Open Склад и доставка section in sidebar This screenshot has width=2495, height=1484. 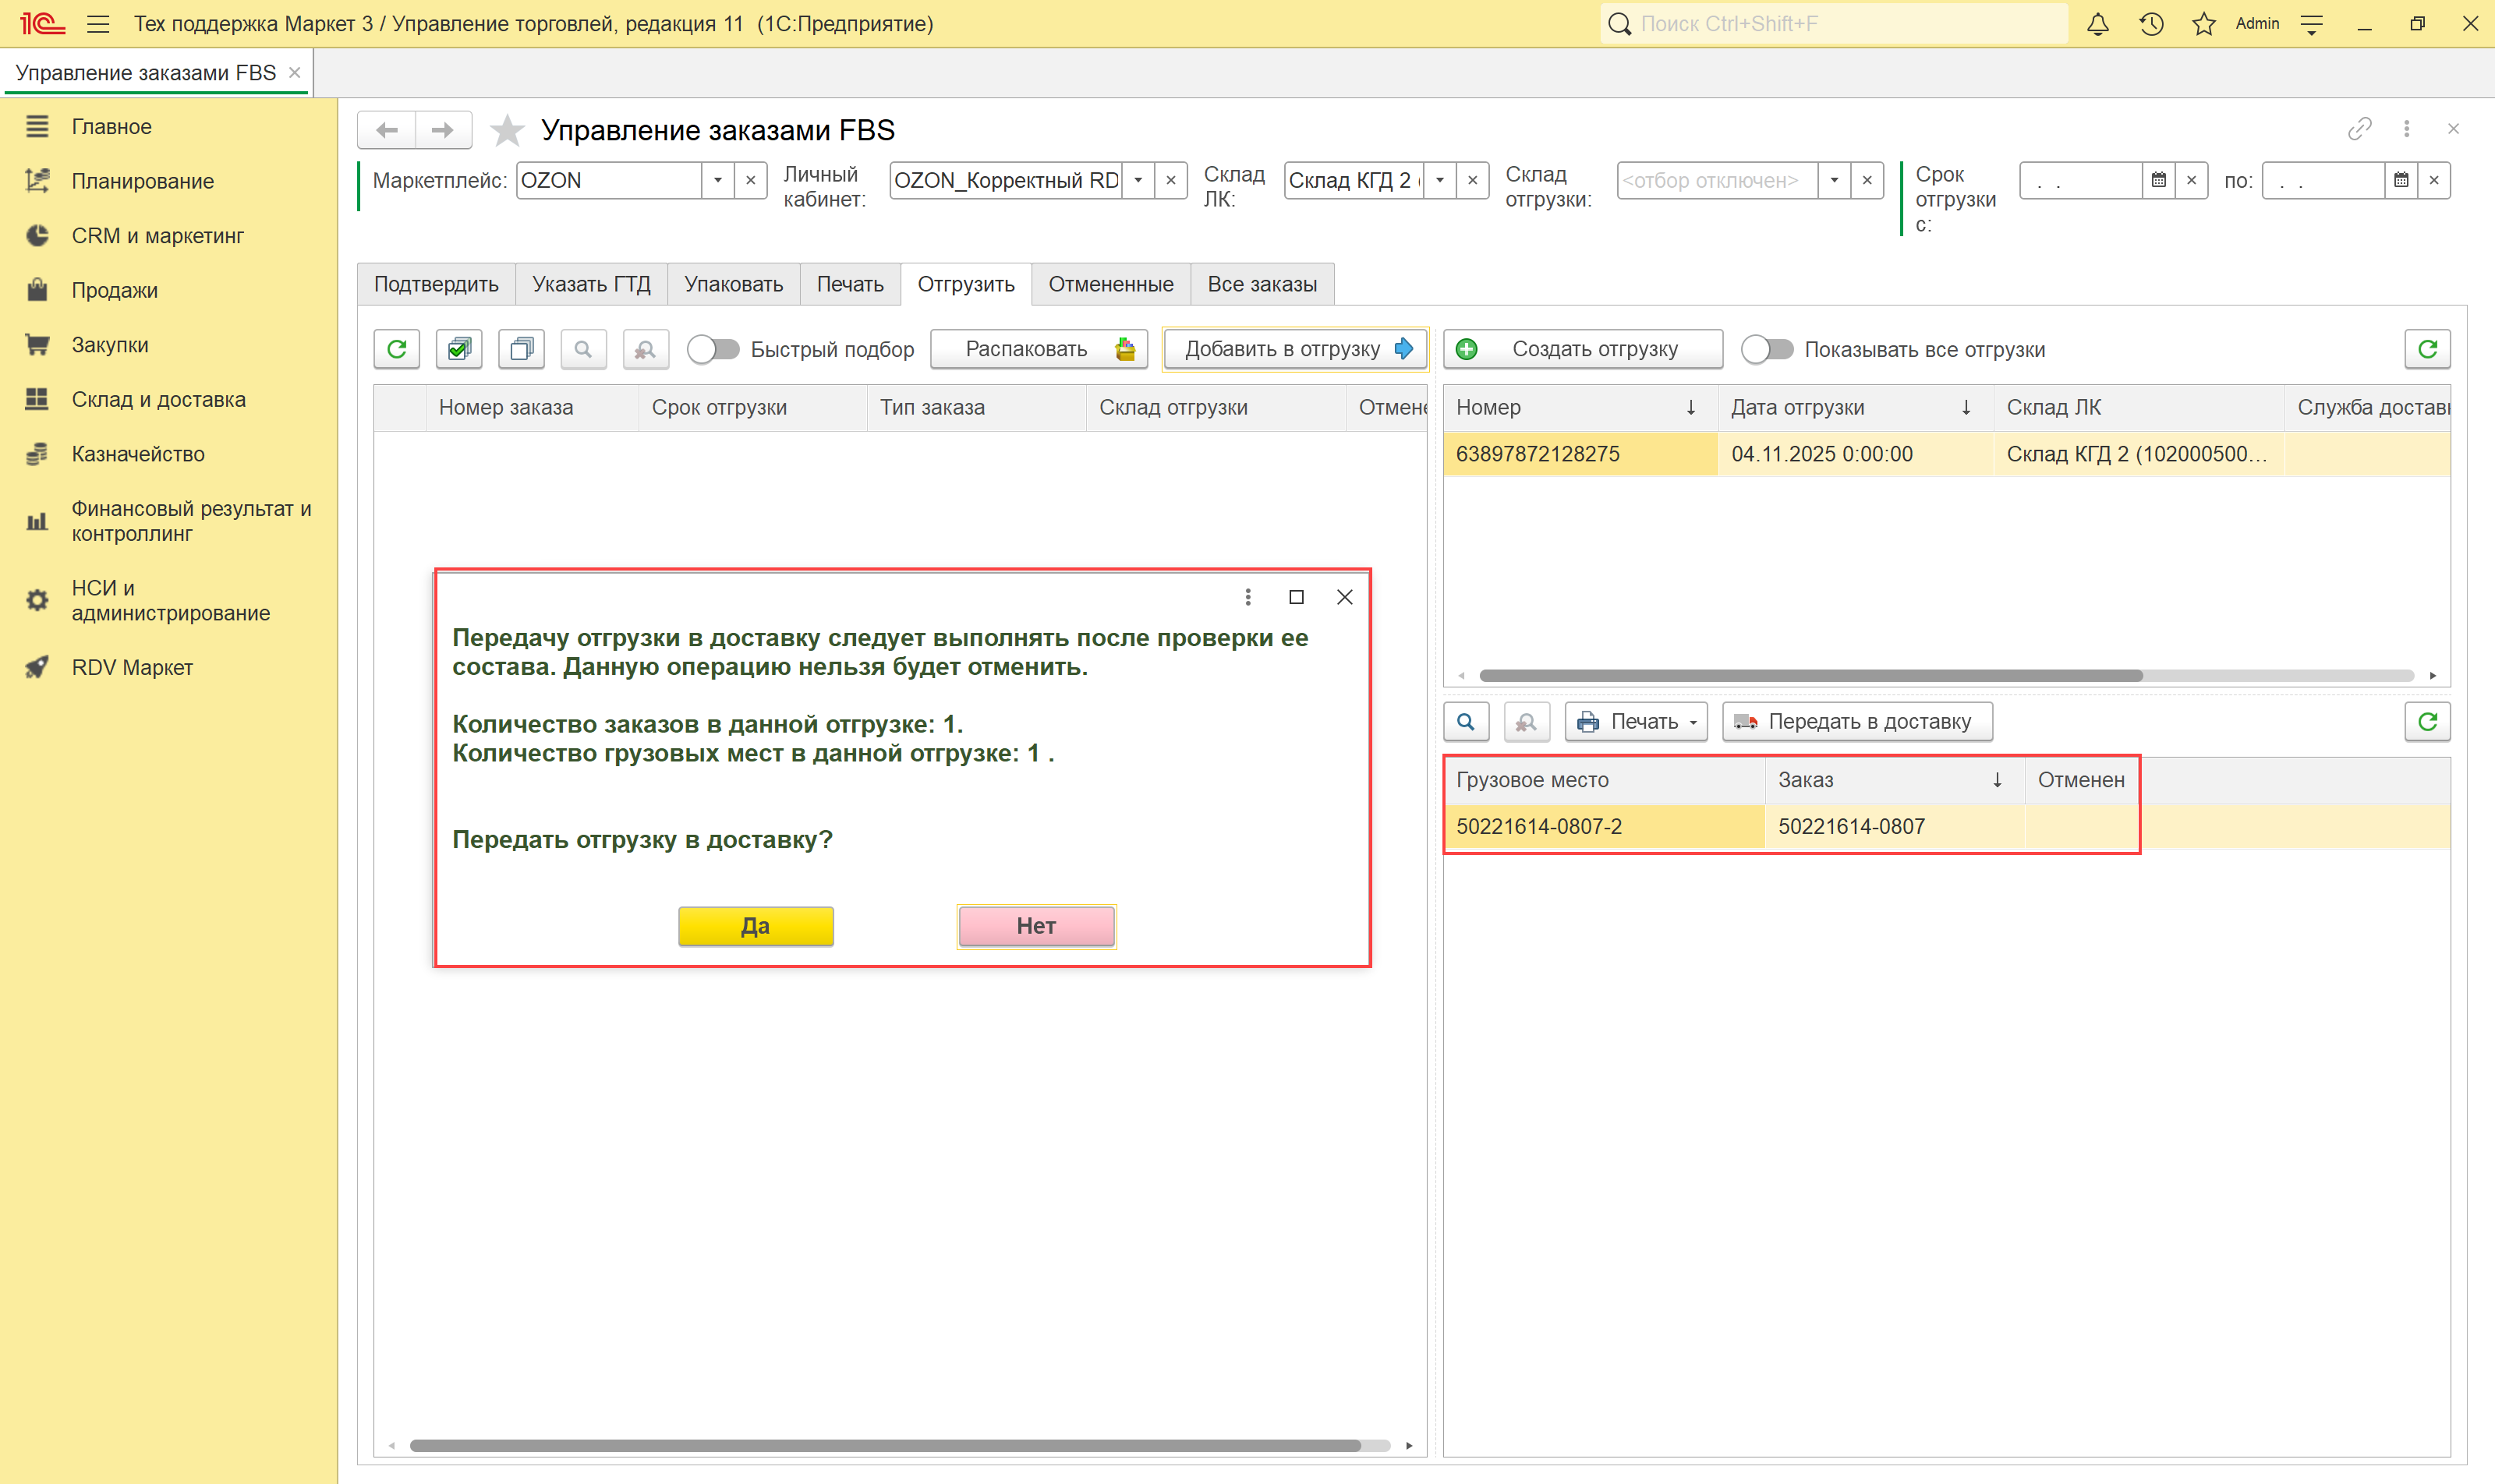point(158,399)
